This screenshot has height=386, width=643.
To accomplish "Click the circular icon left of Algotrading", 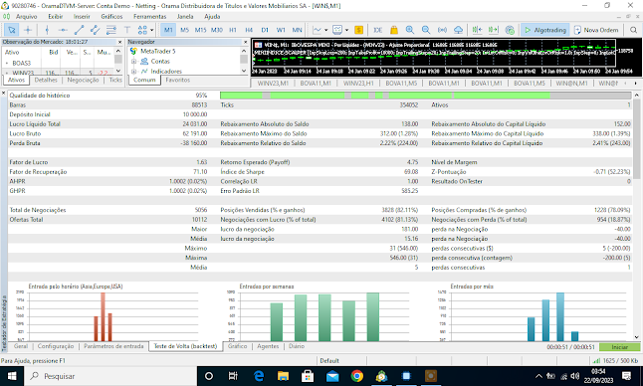I will coord(510,30).
